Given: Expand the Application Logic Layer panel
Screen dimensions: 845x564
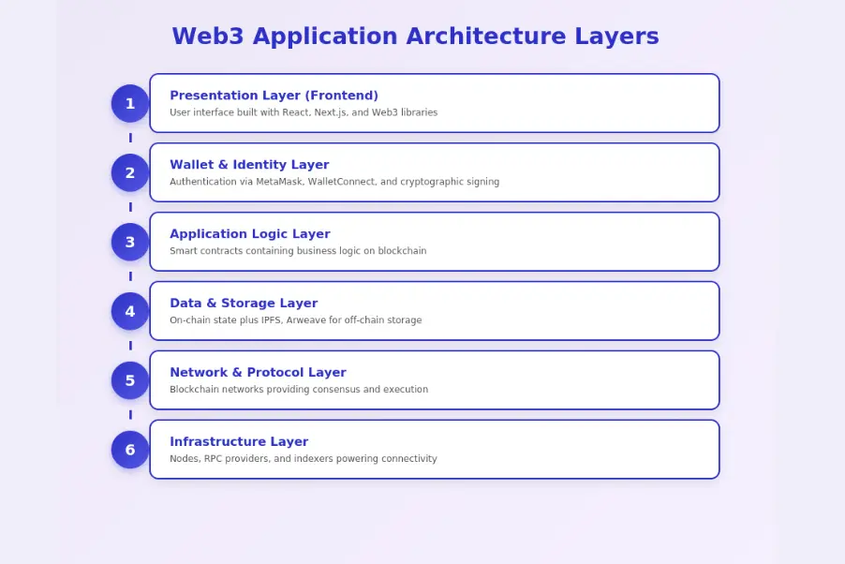Looking at the screenshot, I should (x=434, y=242).
